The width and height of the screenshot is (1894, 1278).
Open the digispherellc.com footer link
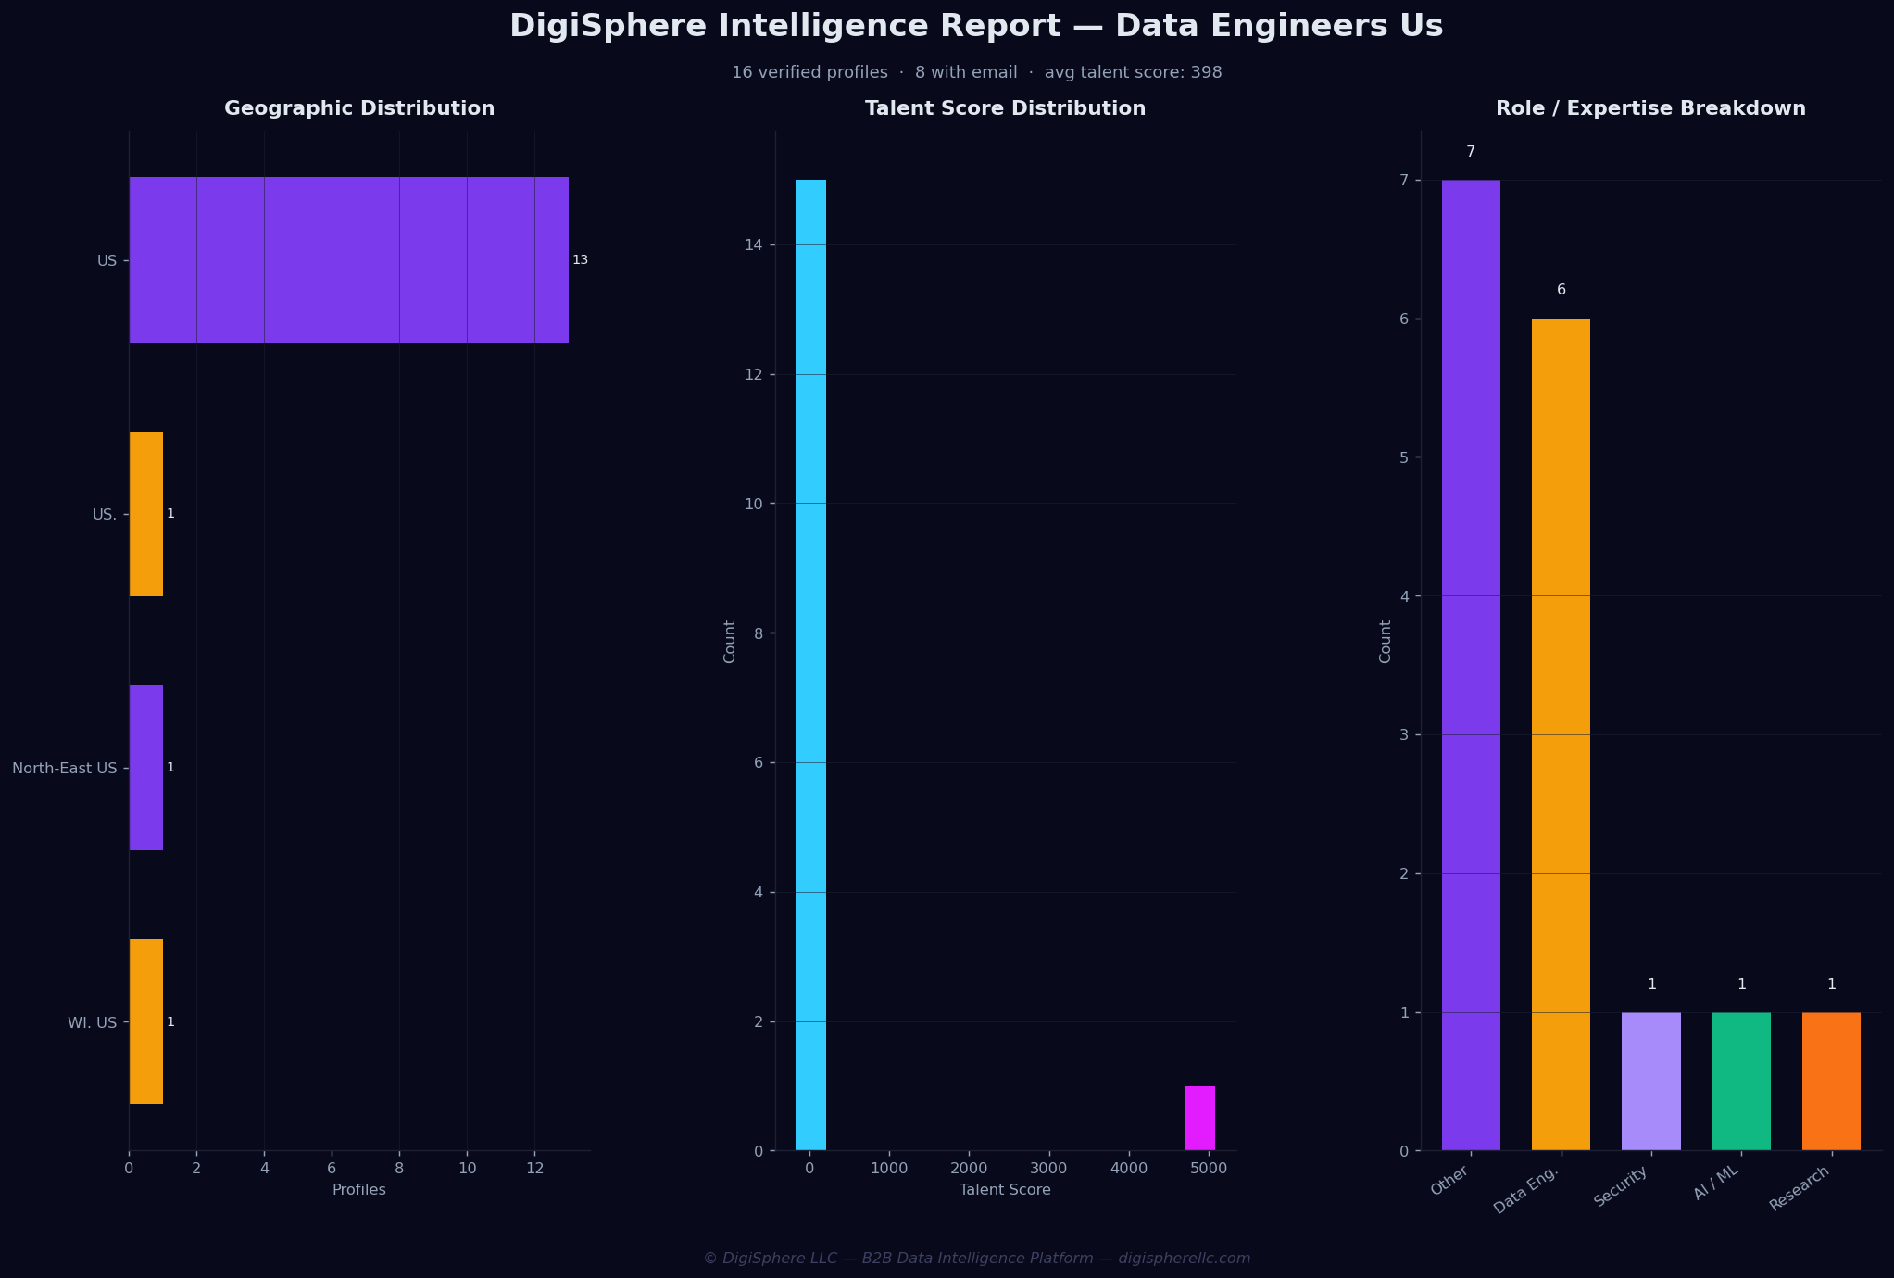pyautogui.click(x=1185, y=1259)
